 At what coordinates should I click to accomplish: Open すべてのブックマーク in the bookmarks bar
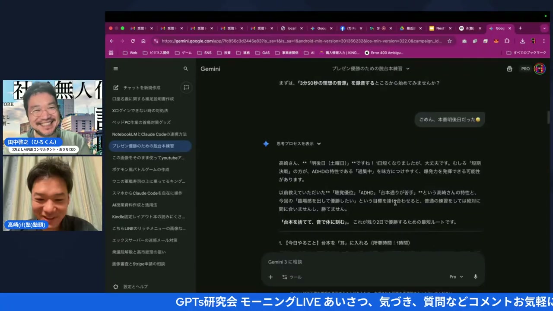(525, 52)
